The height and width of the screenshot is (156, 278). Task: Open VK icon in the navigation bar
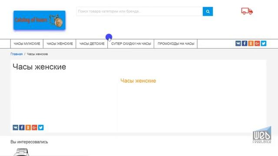point(238,43)
